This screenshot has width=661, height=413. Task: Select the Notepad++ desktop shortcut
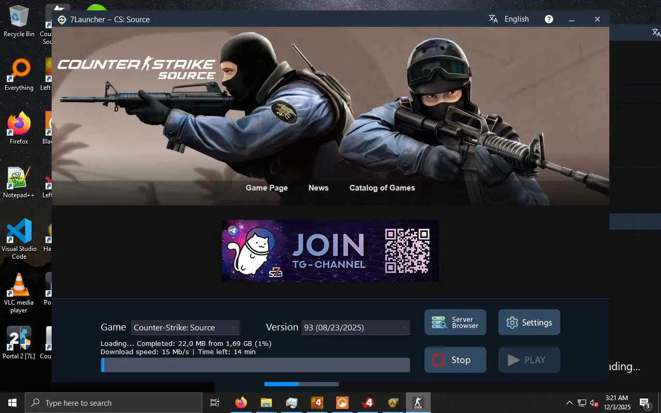[19, 183]
